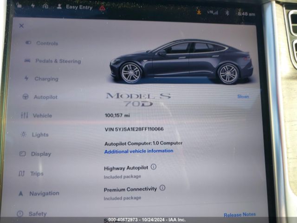Screen dimensions: 297x223
Task: Click the lightning bolt icon beside Charging
Action: coord(26,78)
